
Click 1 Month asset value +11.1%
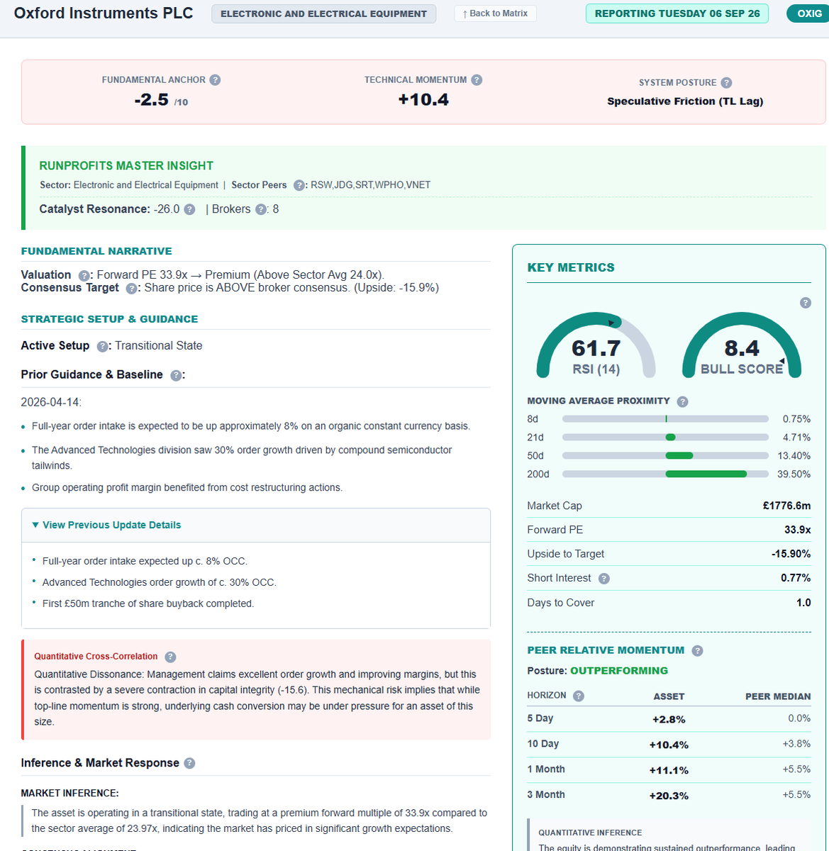(x=669, y=770)
